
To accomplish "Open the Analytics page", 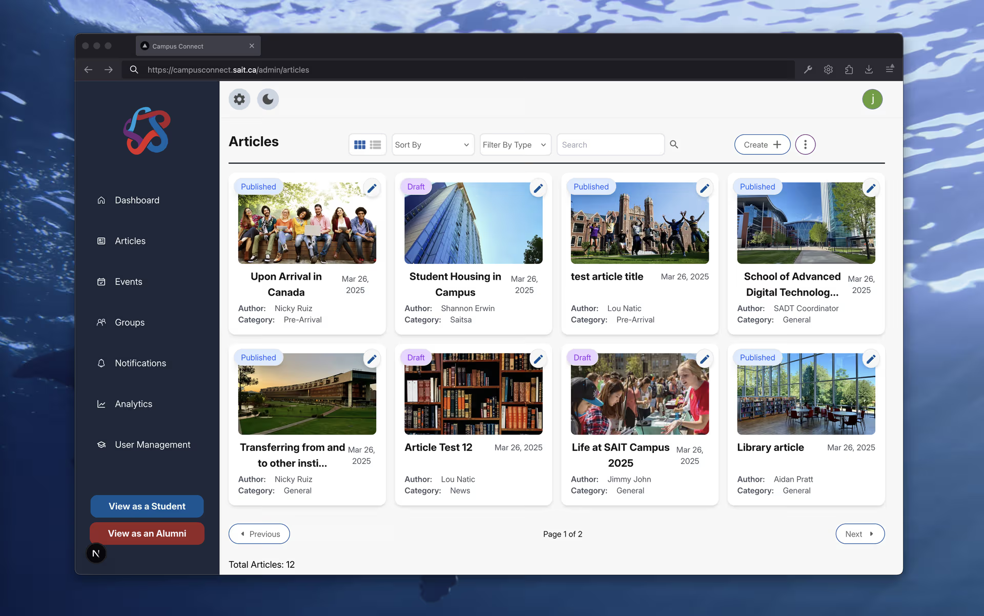I will tap(133, 404).
